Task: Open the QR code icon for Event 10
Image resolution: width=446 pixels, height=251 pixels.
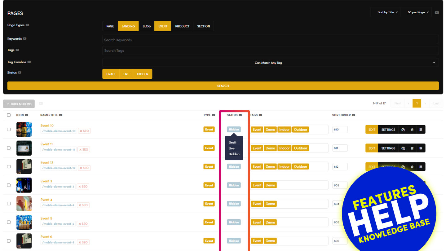Action: coord(421,130)
